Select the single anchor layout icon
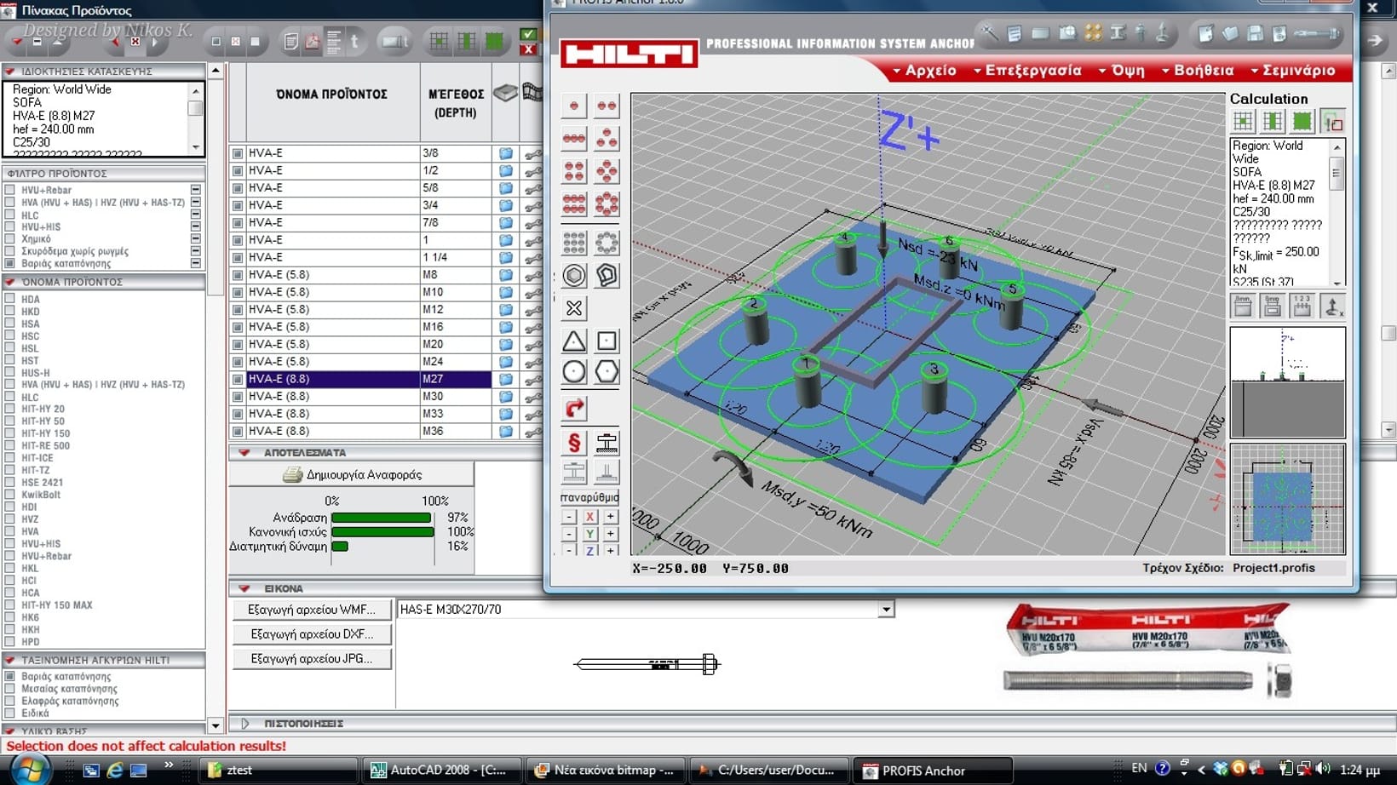This screenshot has width=1397, height=785. pyautogui.click(x=574, y=106)
